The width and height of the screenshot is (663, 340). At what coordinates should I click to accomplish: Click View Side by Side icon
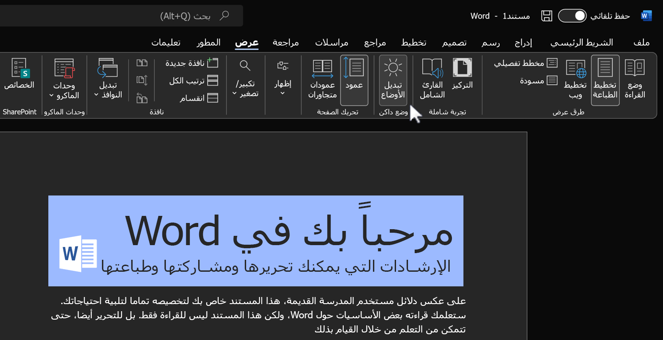coord(142,63)
